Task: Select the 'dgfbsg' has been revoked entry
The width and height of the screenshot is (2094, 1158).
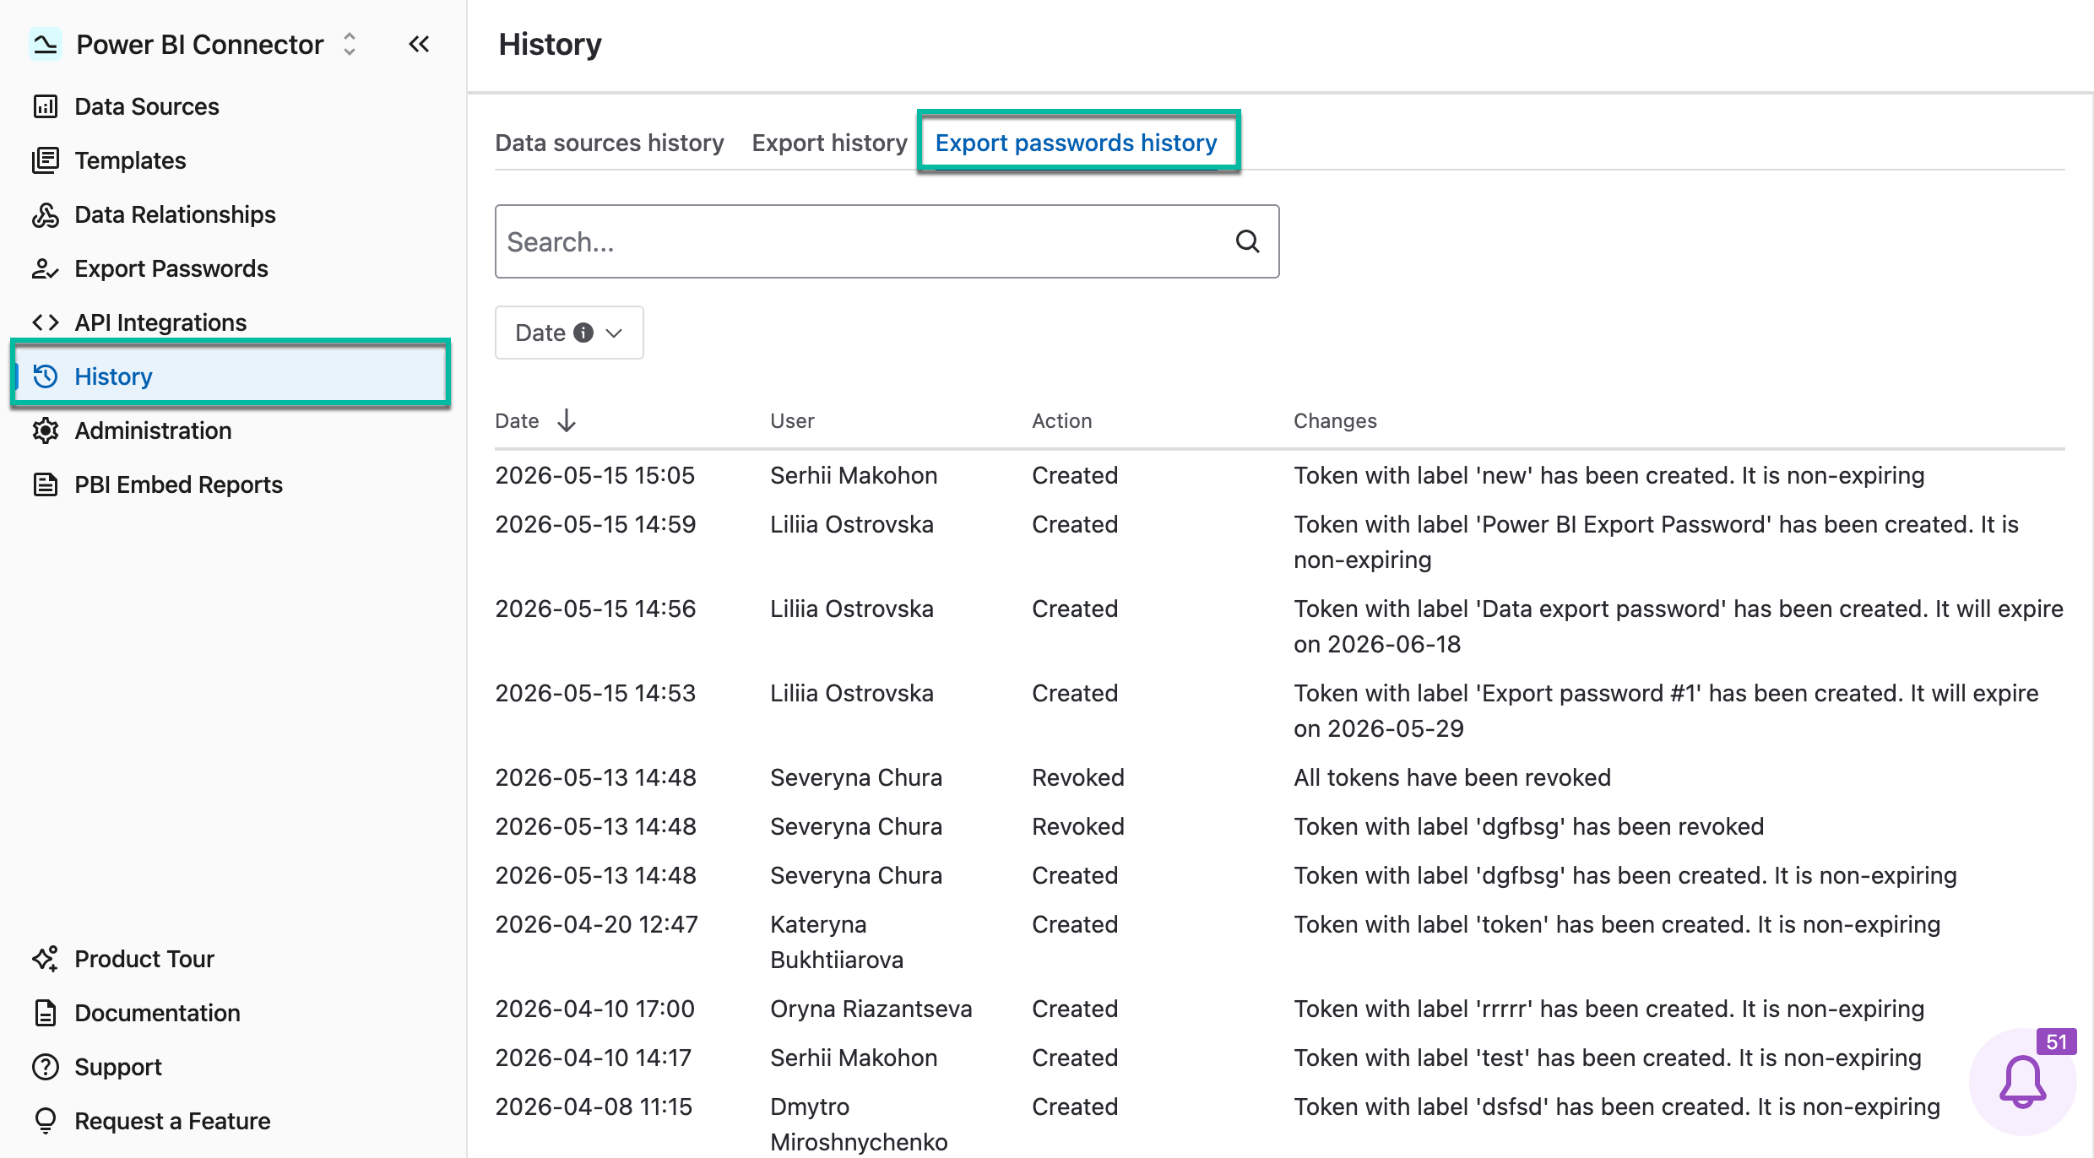Action: click(x=1528, y=826)
